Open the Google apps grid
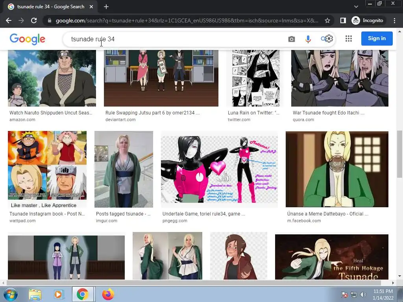Image resolution: width=403 pixels, height=302 pixels. tap(349, 39)
